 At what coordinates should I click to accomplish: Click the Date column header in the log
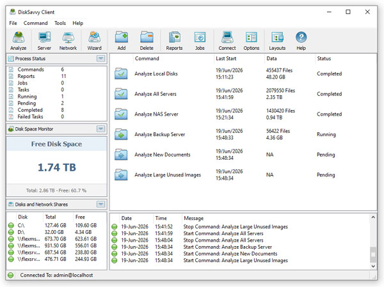[136, 218]
